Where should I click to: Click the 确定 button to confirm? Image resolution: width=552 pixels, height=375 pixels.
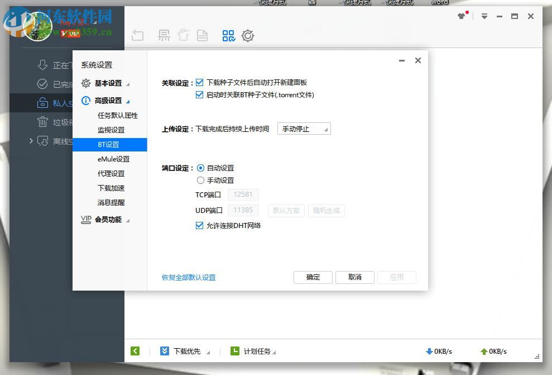313,277
